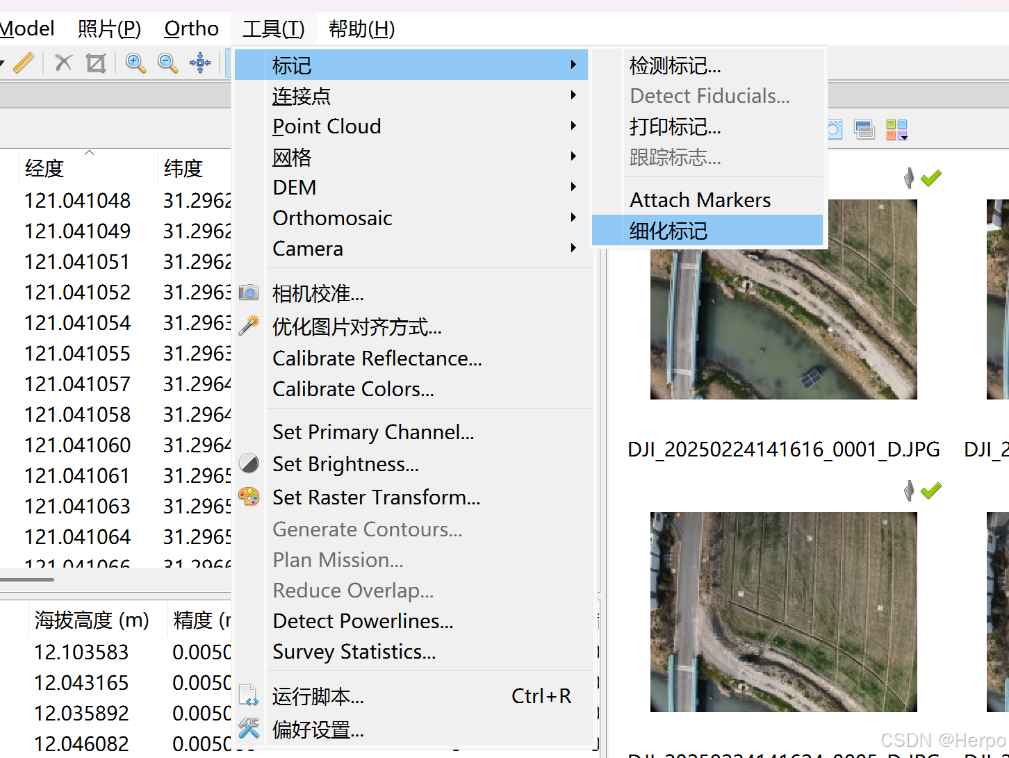Screen dimensions: 1009x758
Task: Select altitude cell 12.035892
Action: [81, 713]
